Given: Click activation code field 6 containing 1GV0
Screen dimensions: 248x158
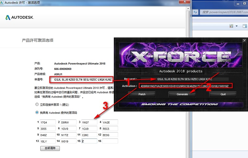Looking at the screenshot, I should tap(69, 129).
